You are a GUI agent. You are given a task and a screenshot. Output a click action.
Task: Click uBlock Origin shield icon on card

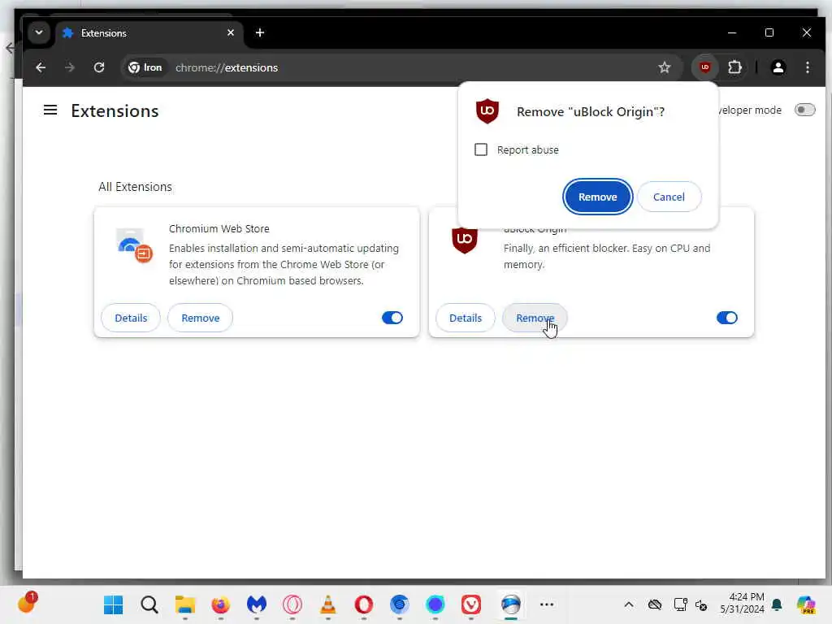(464, 240)
